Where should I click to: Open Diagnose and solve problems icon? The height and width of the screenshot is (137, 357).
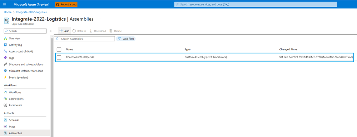[5, 64]
